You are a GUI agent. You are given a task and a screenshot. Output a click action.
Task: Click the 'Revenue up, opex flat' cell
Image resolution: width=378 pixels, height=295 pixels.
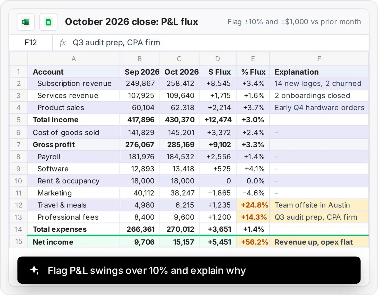click(319, 242)
